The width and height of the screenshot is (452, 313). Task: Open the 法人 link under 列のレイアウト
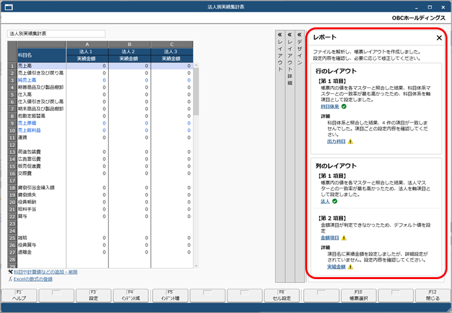coord(325,201)
